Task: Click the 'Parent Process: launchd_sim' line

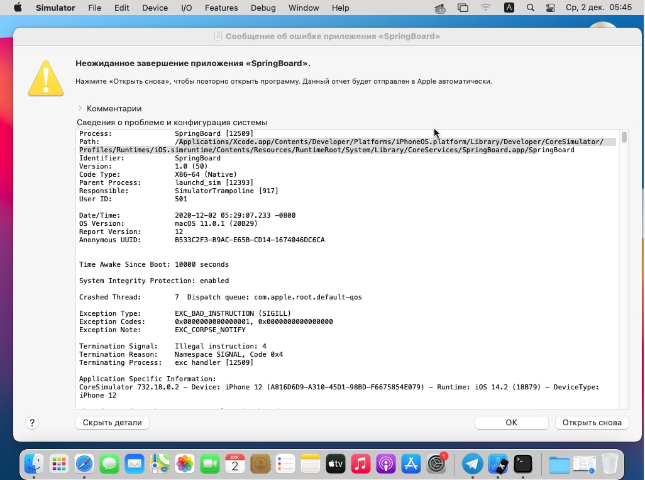Action: pos(166,182)
